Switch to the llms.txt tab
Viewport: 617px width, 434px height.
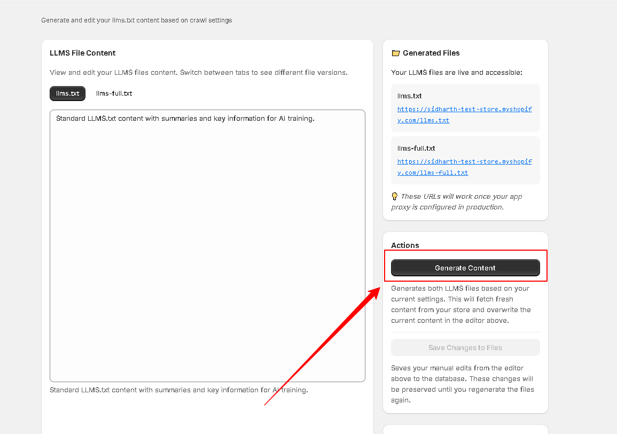(x=67, y=94)
